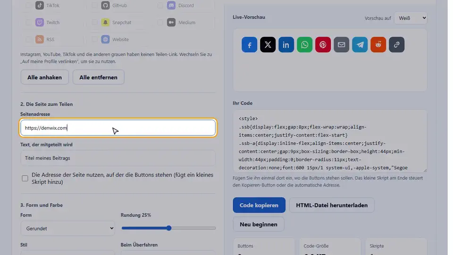Viewport: 453px width, 255px height.
Task: Click the email envelope share button
Action: pos(342,44)
